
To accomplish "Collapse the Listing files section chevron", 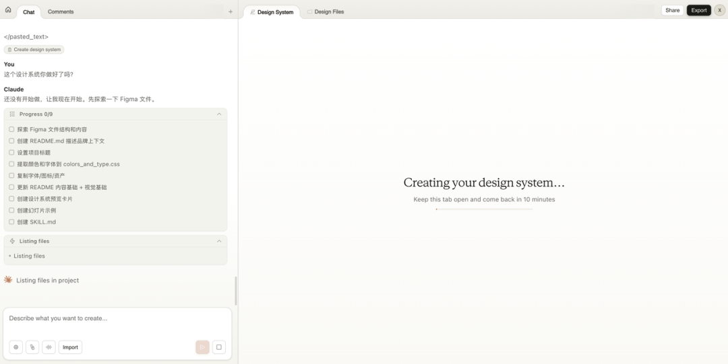I will pos(219,241).
